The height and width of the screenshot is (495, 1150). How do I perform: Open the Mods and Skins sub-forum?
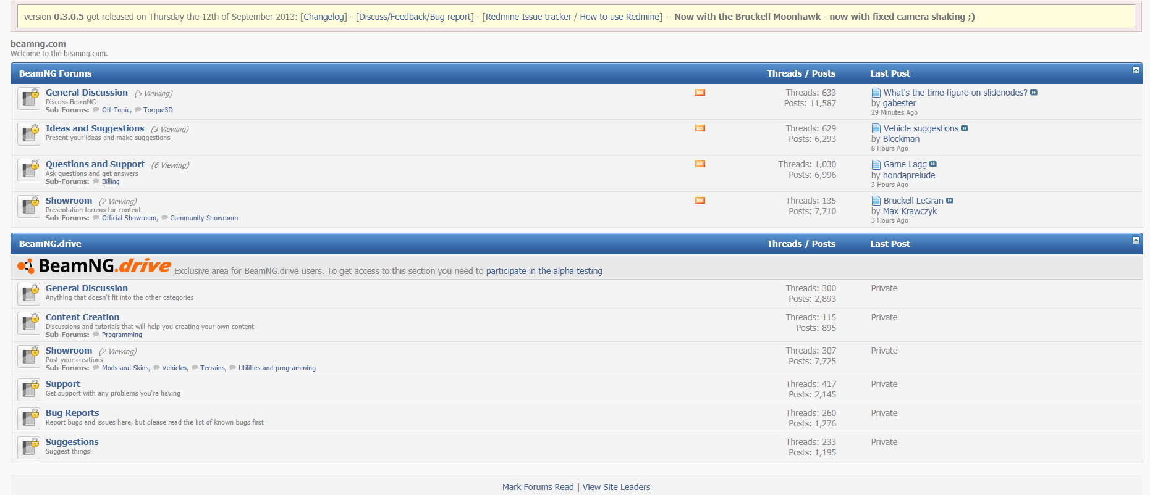click(x=125, y=368)
